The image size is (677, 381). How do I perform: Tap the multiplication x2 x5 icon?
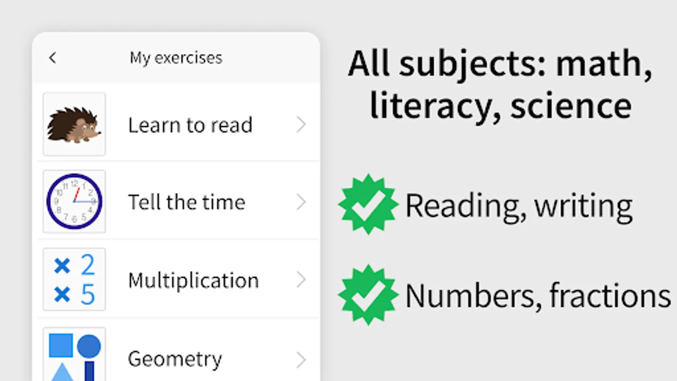74,279
